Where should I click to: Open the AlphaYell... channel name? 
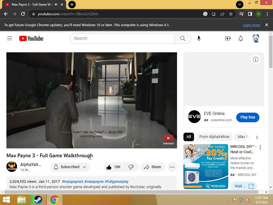(31, 164)
